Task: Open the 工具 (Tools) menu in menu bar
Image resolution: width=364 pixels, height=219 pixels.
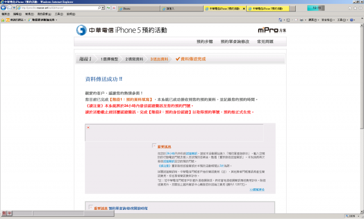Action: pos(59,14)
